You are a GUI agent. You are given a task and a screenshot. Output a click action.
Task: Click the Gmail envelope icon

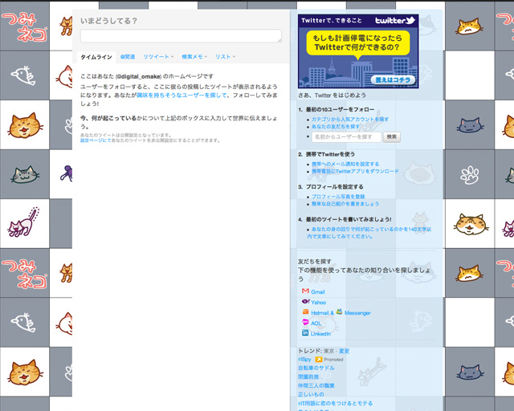(305, 291)
